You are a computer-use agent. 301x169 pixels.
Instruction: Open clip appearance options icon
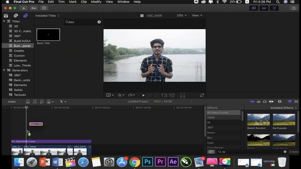pyautogui.click(x=280, y=101)
